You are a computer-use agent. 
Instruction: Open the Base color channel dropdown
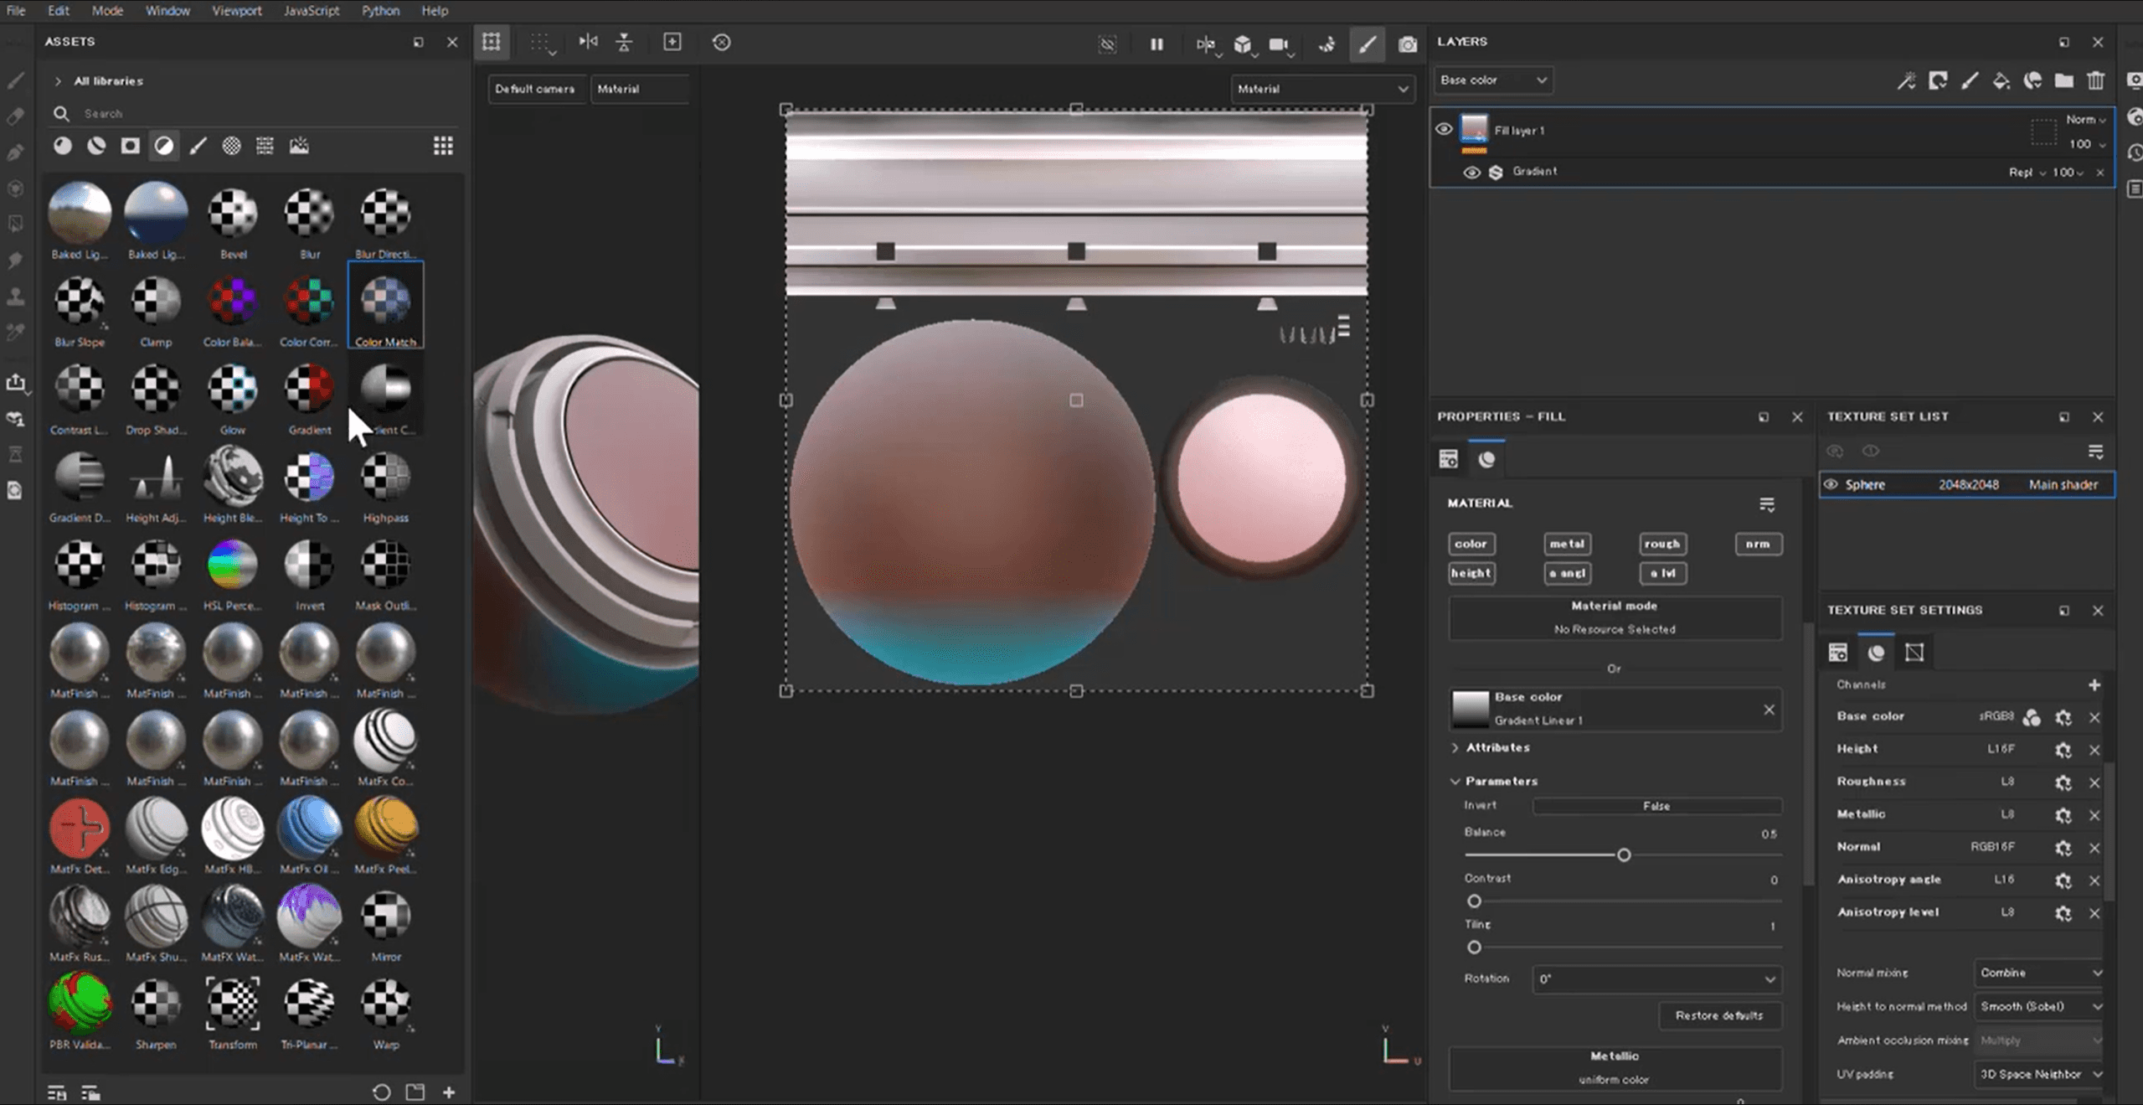1493,80
